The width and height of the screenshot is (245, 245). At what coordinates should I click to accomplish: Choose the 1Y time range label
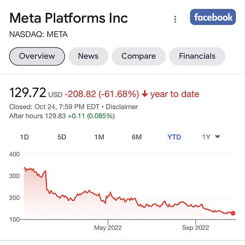[206, 137]
